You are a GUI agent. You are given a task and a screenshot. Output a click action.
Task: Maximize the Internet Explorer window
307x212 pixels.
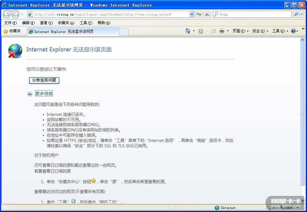click(295, 5)
